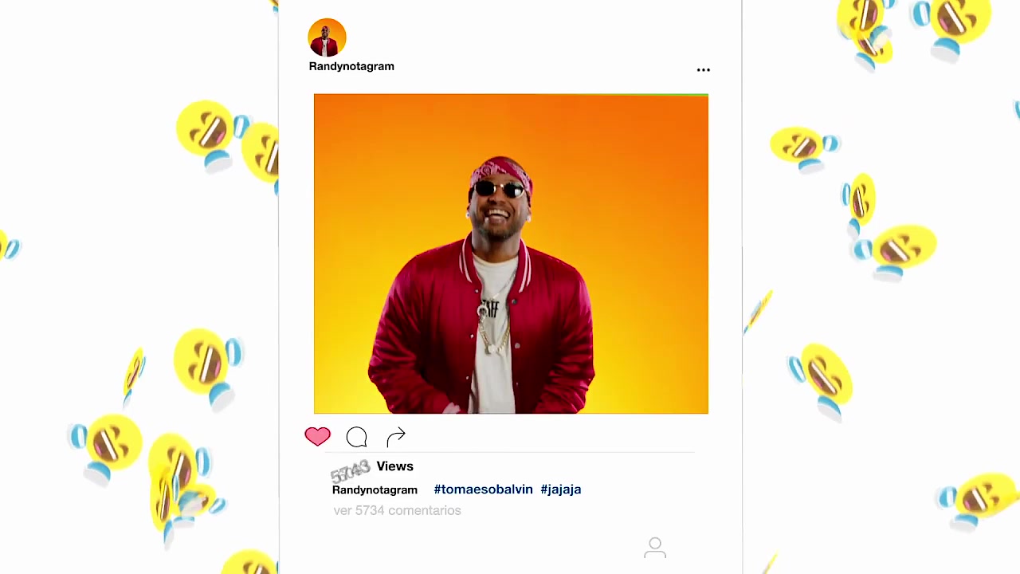Click Randy's round profile avatar

click(x=328, y=37)
